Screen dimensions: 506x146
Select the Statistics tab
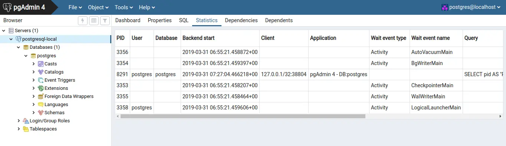(x=207, y=20)
